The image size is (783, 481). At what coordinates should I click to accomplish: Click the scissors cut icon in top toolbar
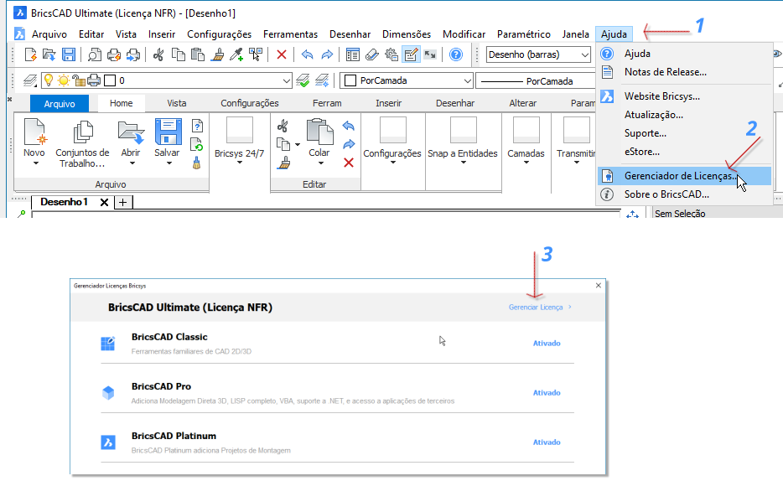pos(158,54)
